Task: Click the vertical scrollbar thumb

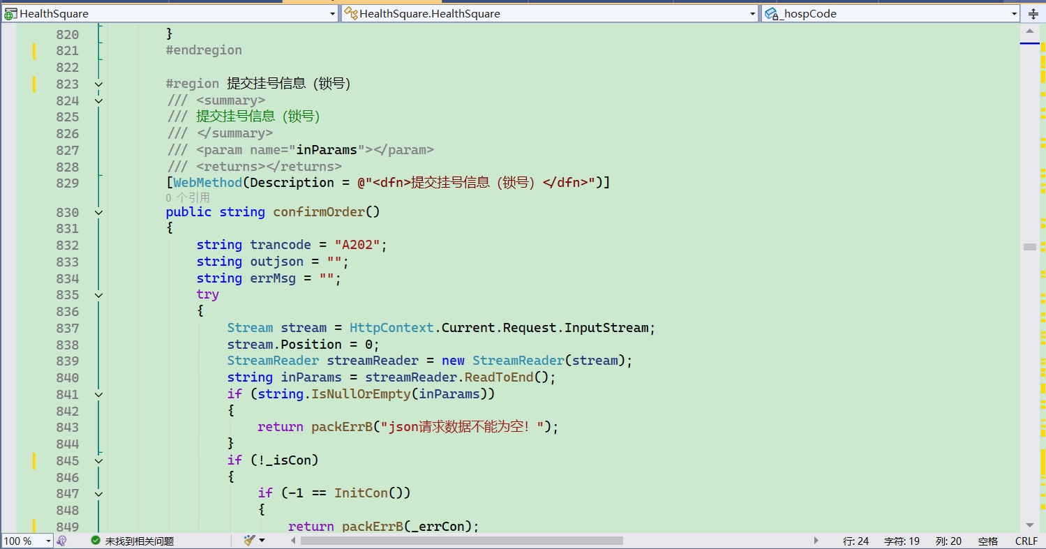Action: click(x=1029, y=246)
